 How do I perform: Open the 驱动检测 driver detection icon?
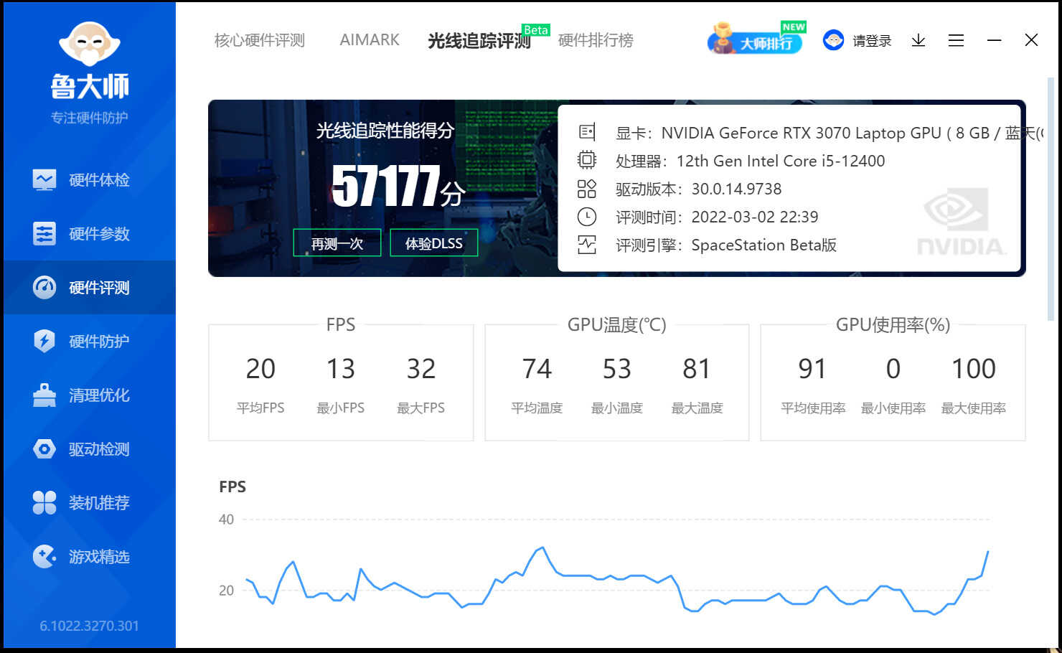(44, 449)
